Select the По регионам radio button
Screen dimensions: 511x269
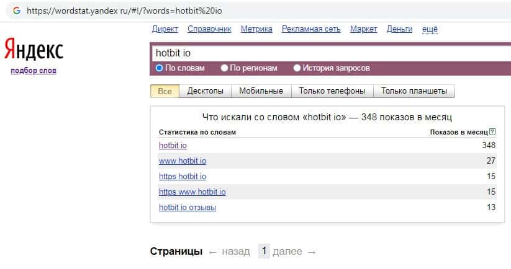click(225, 68)
